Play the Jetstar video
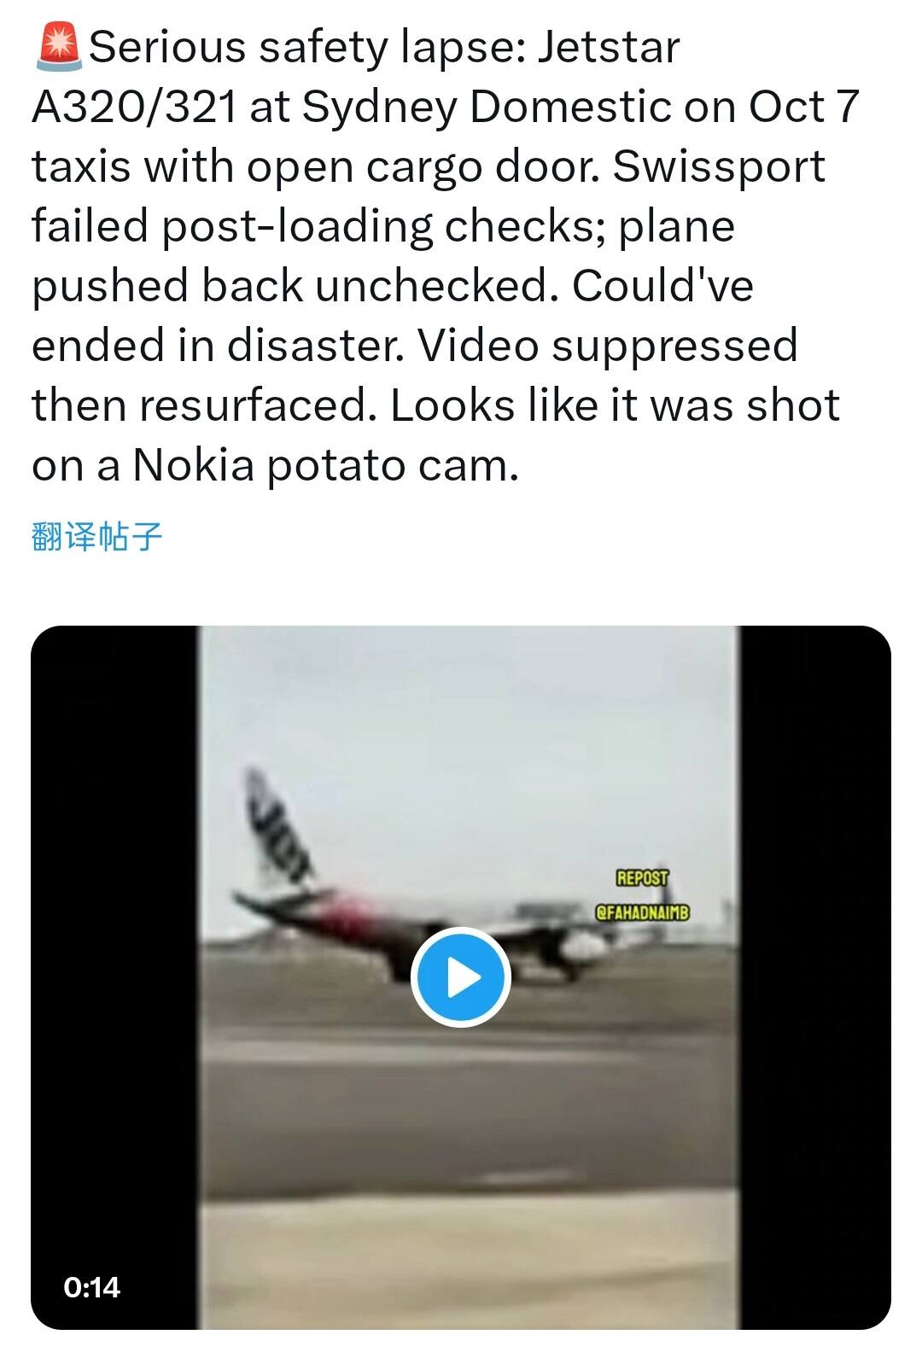Image resolution: width=922 pixels, height=1358 pixels. click(461, 977)
